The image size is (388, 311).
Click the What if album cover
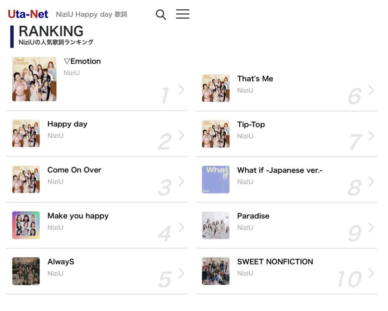(x=216, y=179)
